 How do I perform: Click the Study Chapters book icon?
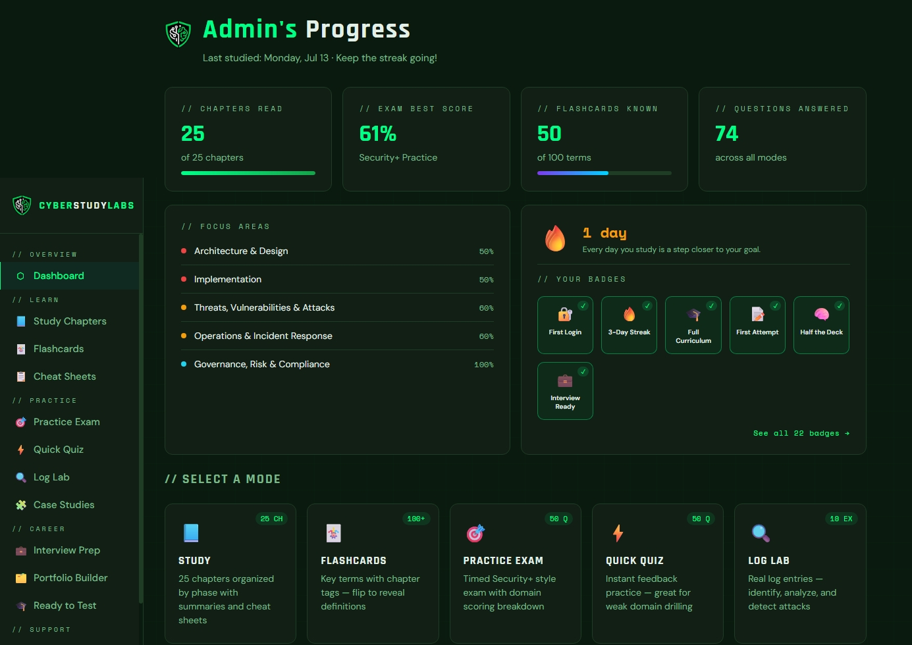[x=21, y=321]
